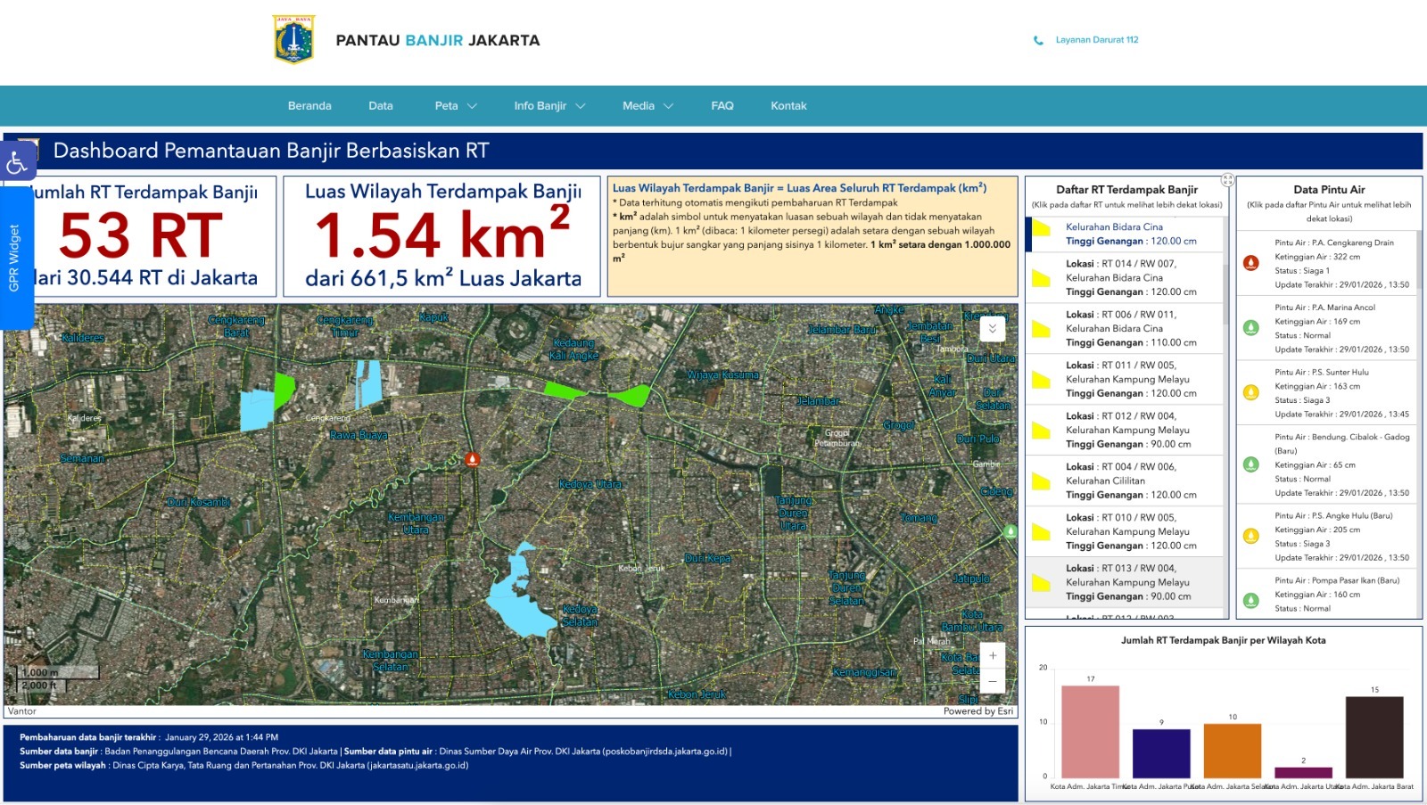Click the yellow flag icon next to RT 014
This screenshot has height=805, width=1427.
point(1041,279)
